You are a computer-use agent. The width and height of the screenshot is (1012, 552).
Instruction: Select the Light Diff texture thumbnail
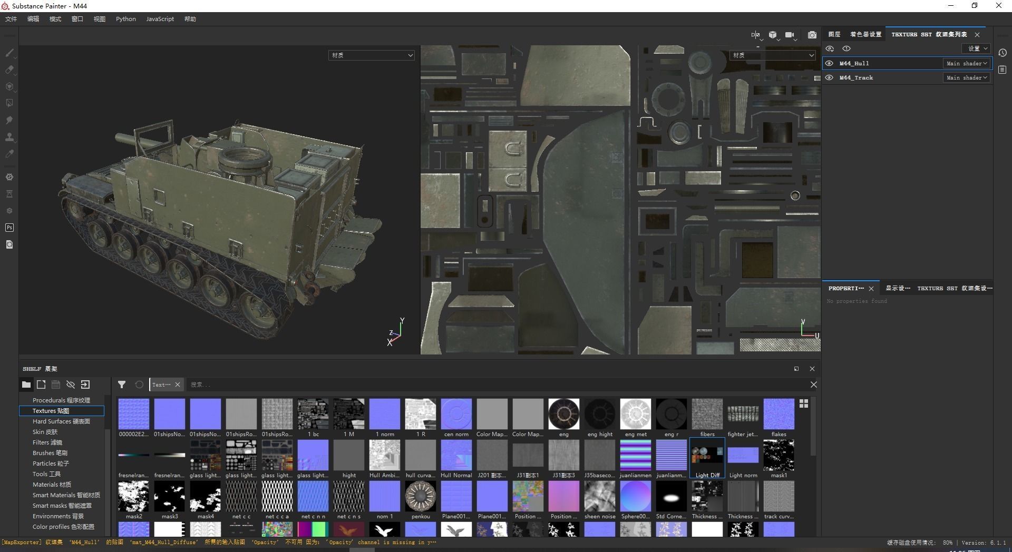[707, 459]
